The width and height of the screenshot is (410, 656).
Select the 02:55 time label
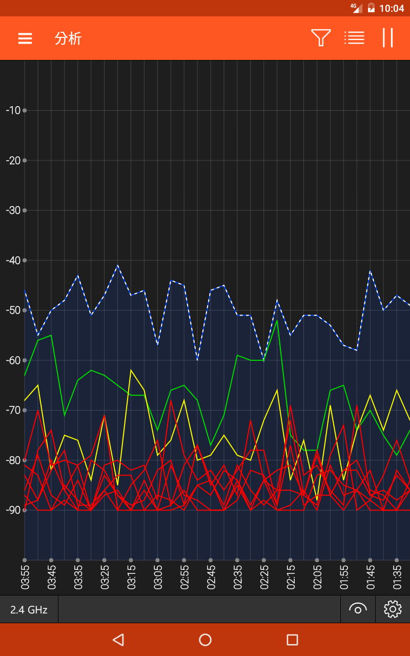(184, 577)
